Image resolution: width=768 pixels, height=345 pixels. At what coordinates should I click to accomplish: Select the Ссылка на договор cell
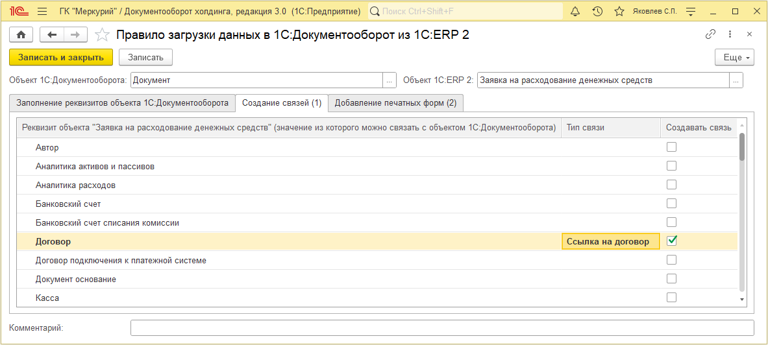611,241
